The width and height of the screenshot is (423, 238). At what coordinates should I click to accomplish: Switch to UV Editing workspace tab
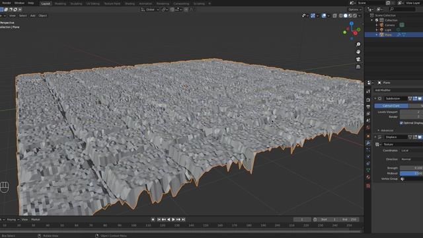coord(93,3)
